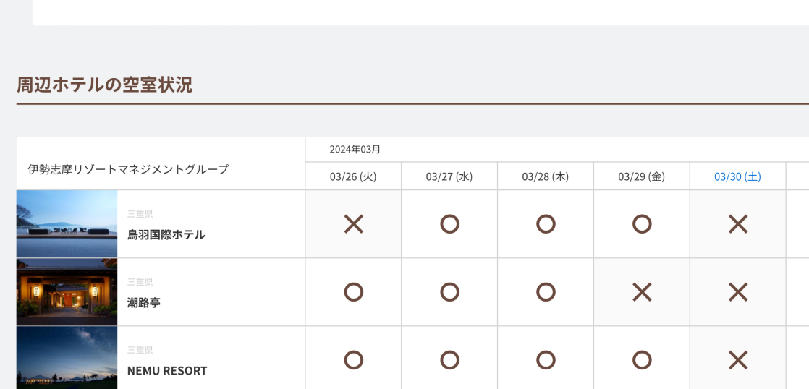
Task: Open the 鳥羽国際ホテル hotel name link
Action: click(166, 234)
